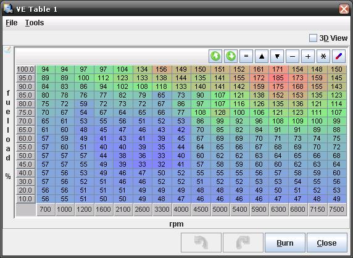The height and width of the screenshot is (258, 353).
Task: Click the green counter-clockwise arrow toolbar icon
Action: pyautogui.click(x=215, y=56)
